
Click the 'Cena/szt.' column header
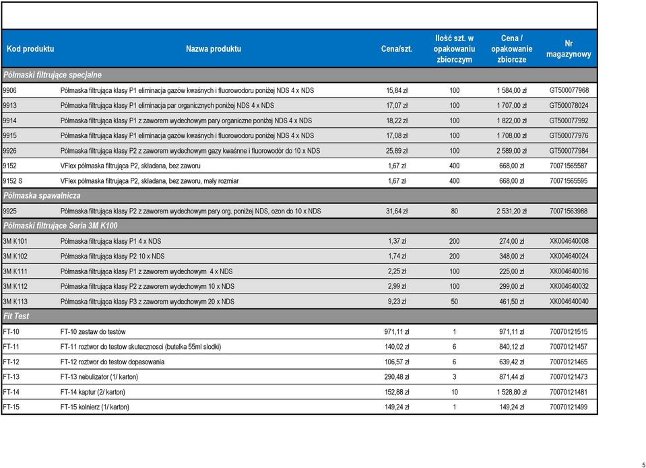[x=397, y=48]
